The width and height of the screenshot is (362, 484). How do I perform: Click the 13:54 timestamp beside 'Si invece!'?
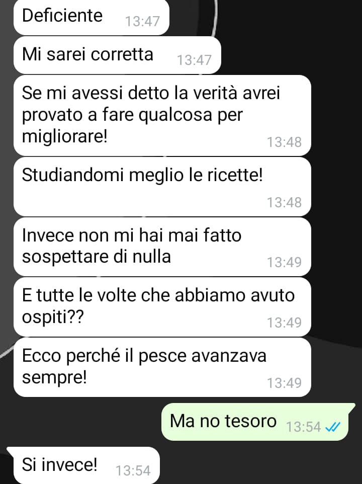click(x=133, y=470)
